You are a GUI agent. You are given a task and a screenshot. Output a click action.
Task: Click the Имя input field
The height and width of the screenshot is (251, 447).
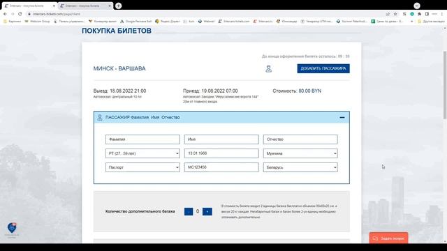tap(221, 139)
